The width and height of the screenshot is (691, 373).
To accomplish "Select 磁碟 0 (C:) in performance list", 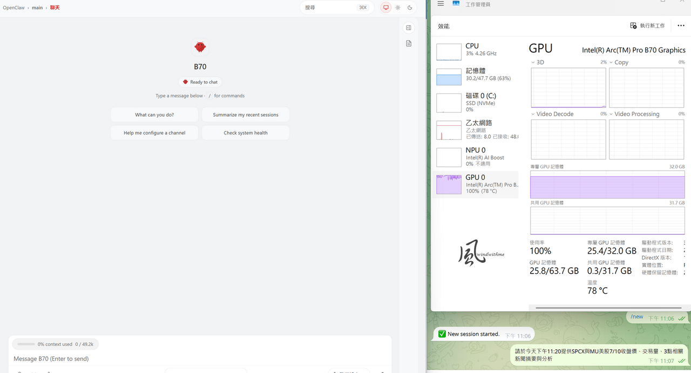I will click(x=475, y=102).
